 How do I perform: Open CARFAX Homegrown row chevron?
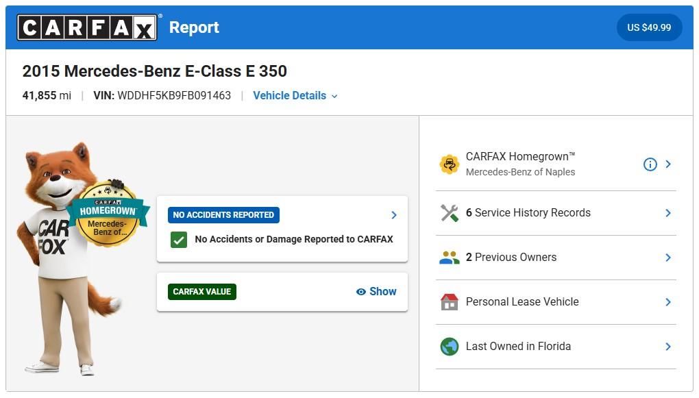point(667,164)
